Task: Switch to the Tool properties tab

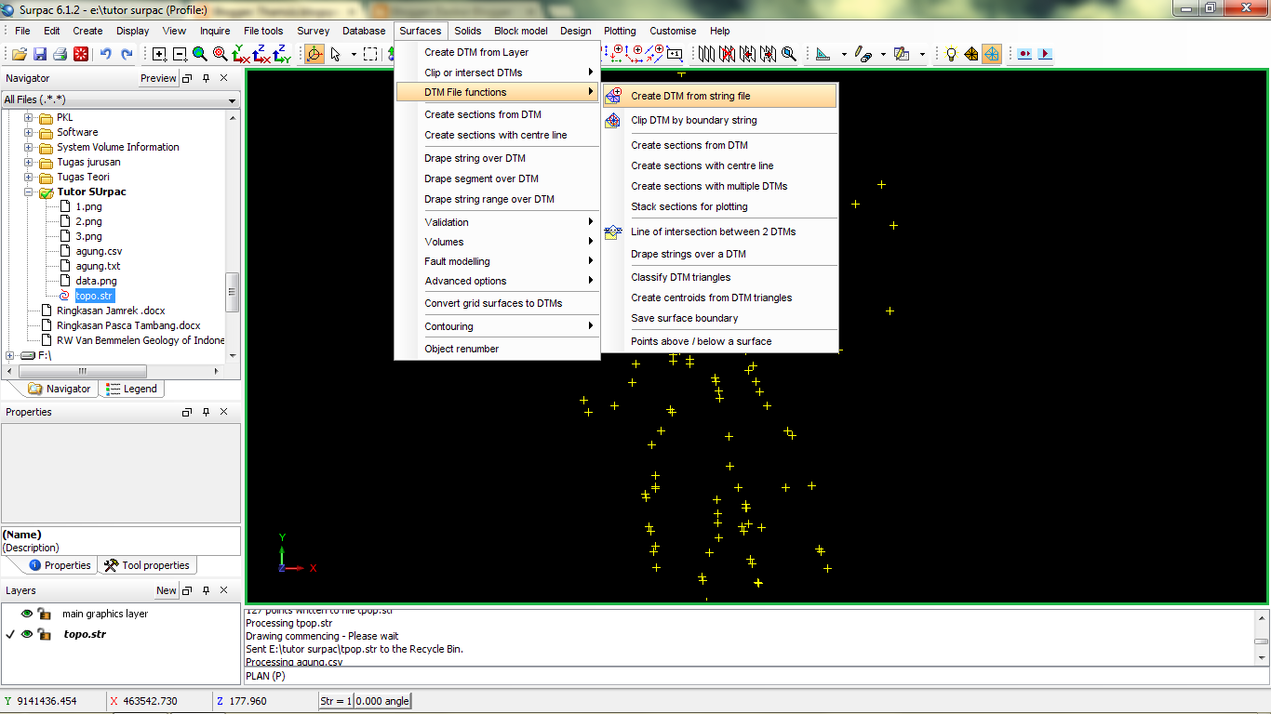Action: (x=147, y=565)
